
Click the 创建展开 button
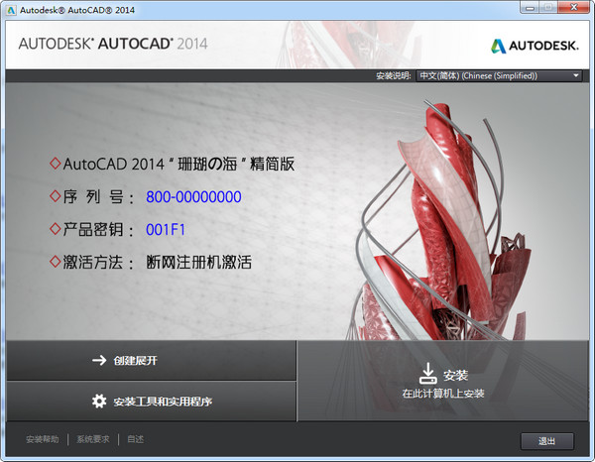152,360
